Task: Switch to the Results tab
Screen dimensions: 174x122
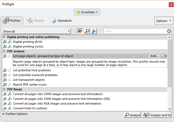Action: click(x=35, y=21)
